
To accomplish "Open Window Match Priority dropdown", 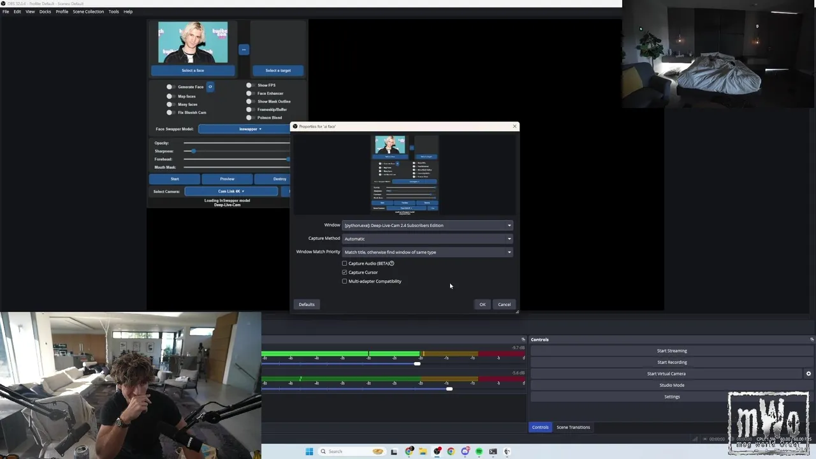I will click(x=428, y=252).
